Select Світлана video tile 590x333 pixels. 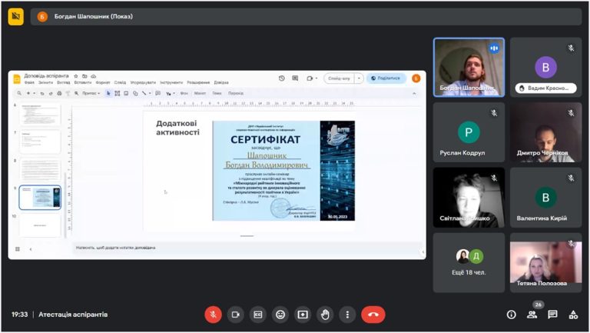click(x=469, y=198)
